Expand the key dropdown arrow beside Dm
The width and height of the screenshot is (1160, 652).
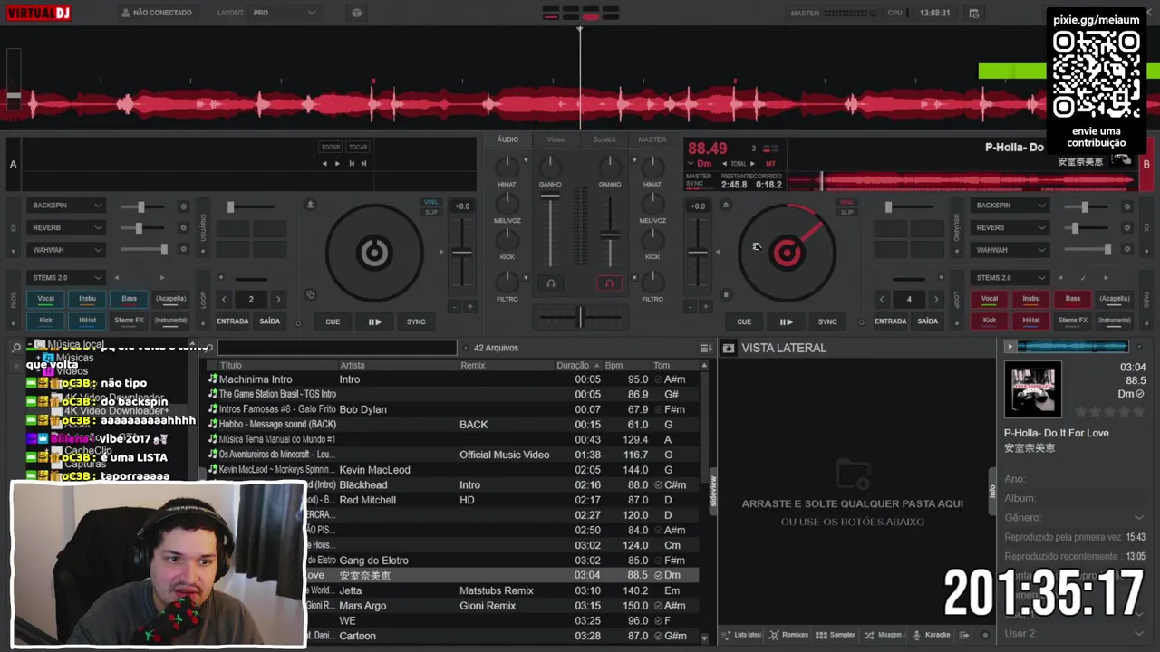point(691,164)
